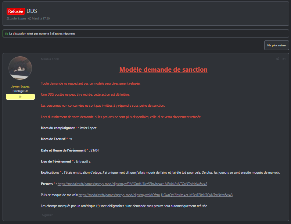
Task: Click the closed discussion notice text
Action: pos(42,33)
